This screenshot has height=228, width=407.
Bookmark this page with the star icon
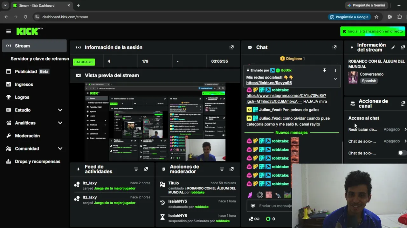[376, 17]
